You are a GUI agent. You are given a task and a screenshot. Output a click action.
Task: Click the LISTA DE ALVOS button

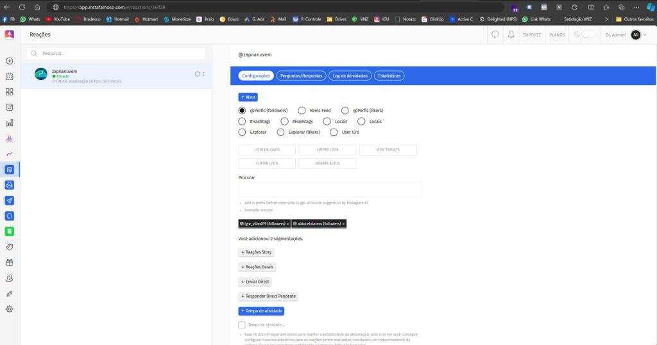click(267, 150)
